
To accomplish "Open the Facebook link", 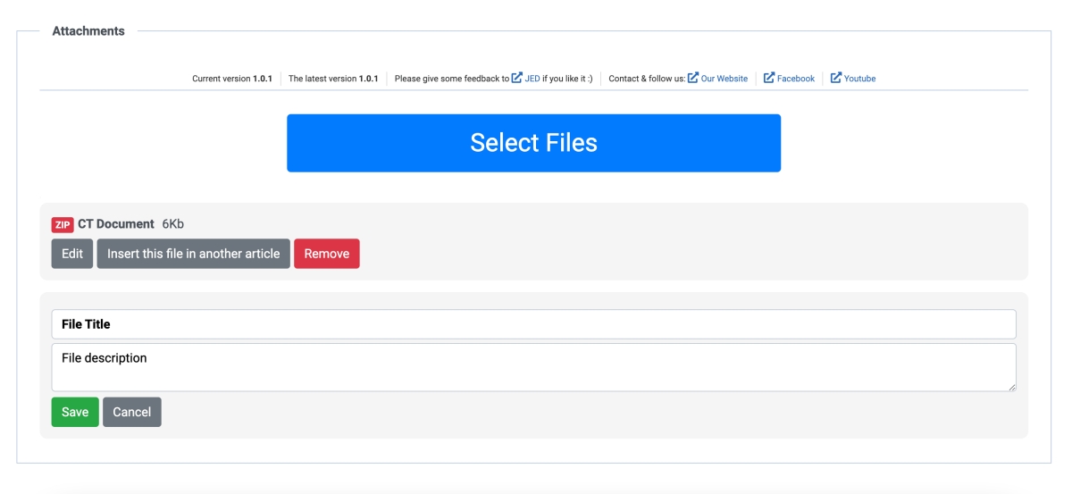I will point(796,79).
